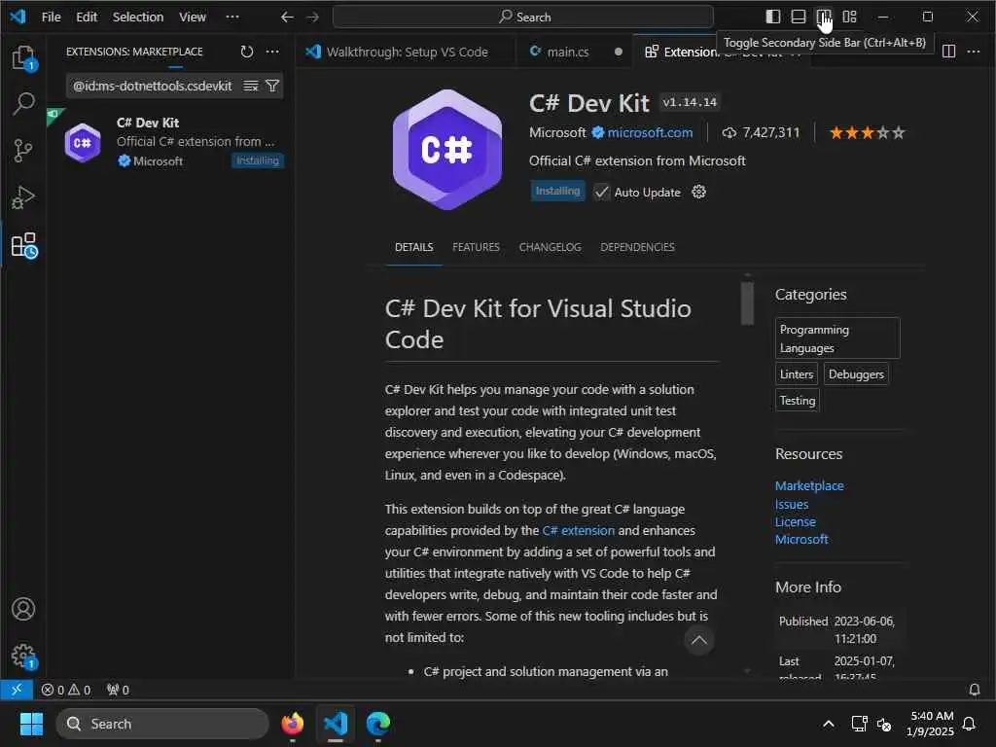Open the Extensions view icon
Viewport: 996px width, 747px height.
point(24,245)
